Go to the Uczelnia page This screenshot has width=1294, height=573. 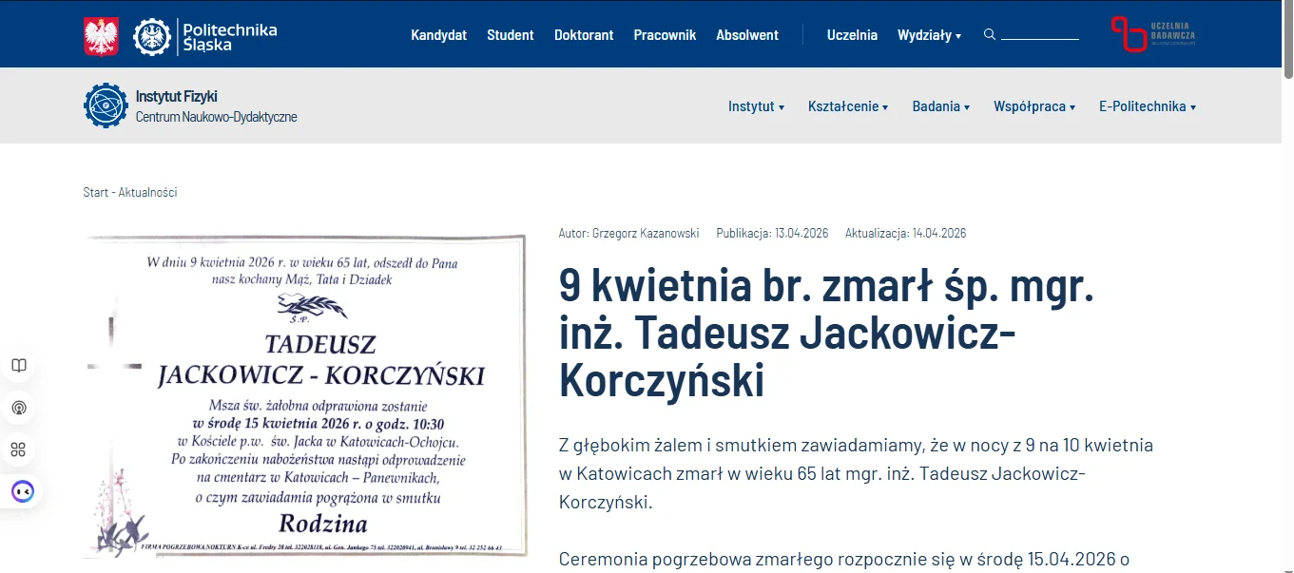852,35
